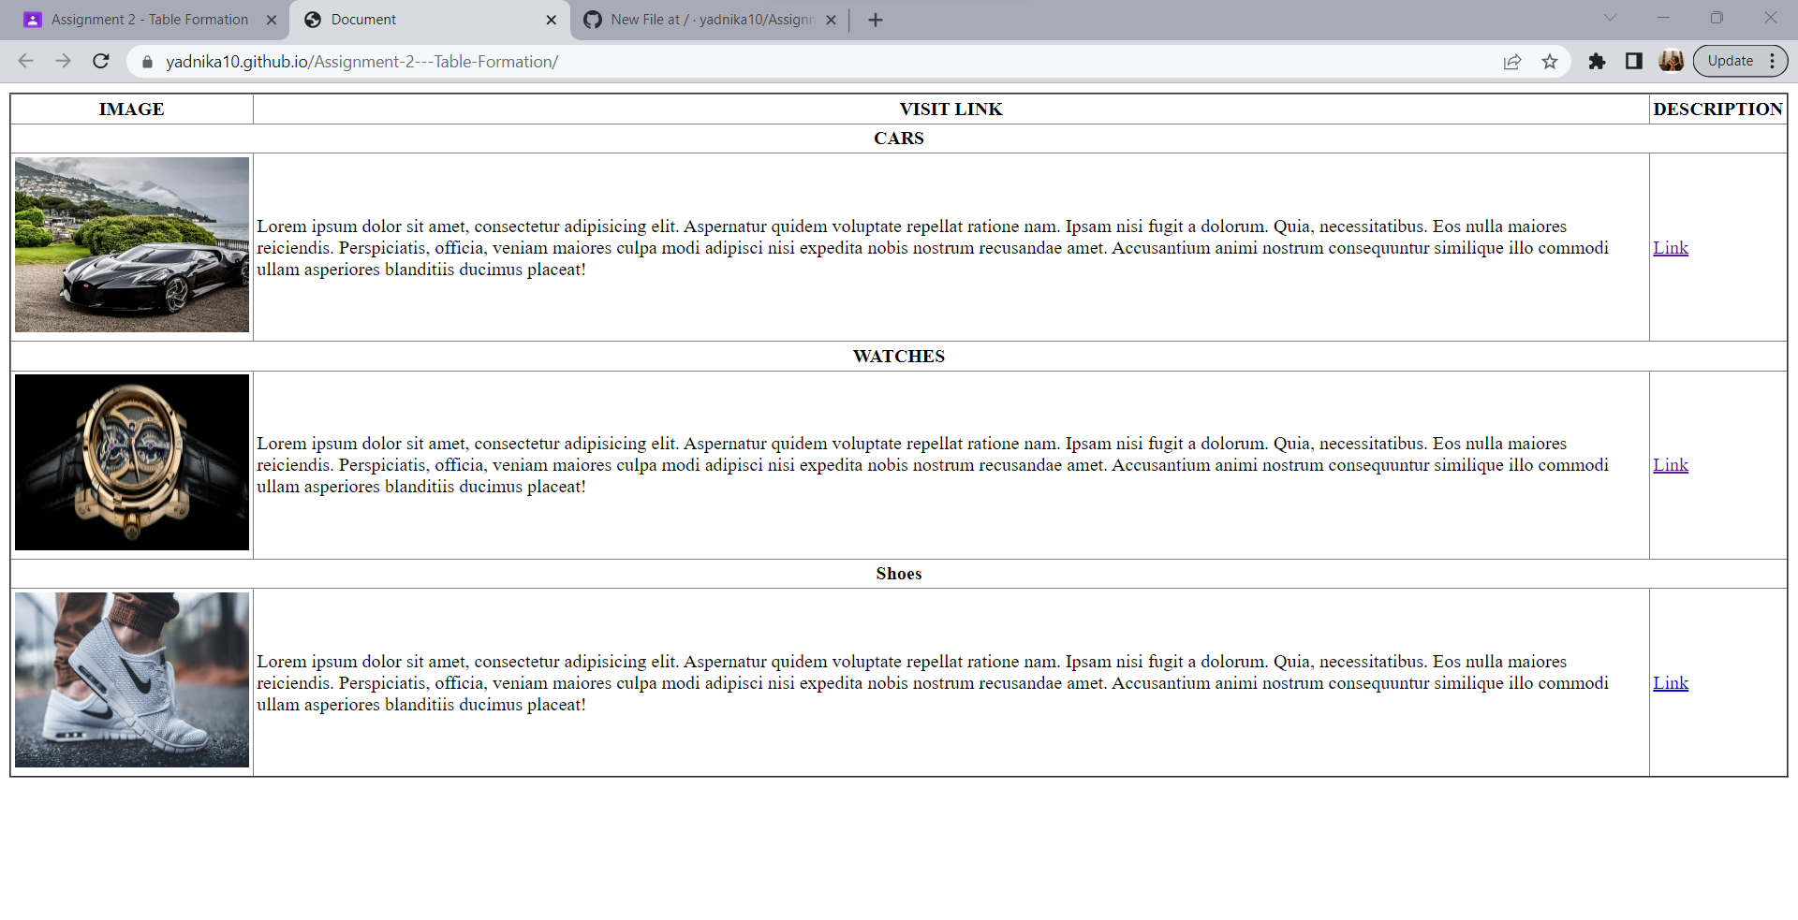Click the forward navigation arrow
The height and width of the screenshot is (920, 1798).
[x=63, y=62]
